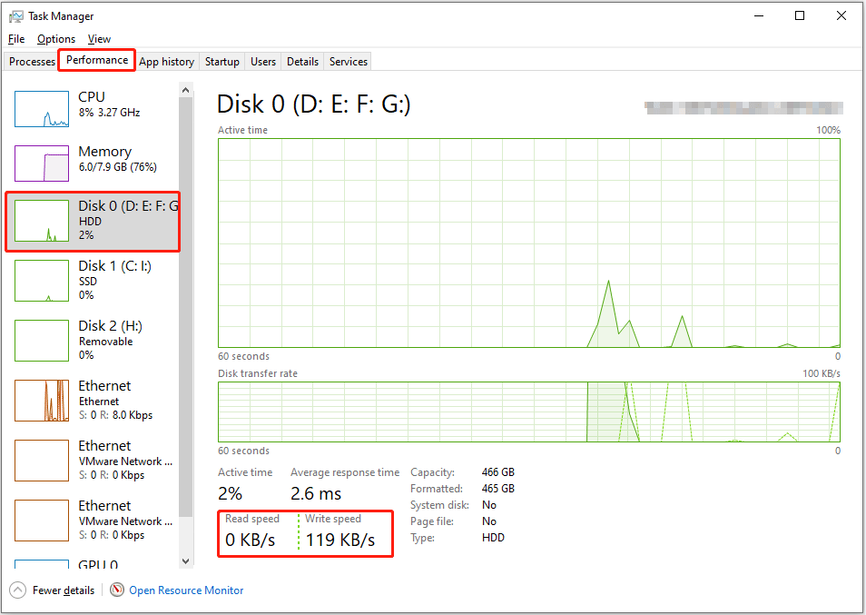Click the Type HDD value
Image resolution: width=866 pixels, height=615 pixels.
pyautogui.click(x=493, y=538)
